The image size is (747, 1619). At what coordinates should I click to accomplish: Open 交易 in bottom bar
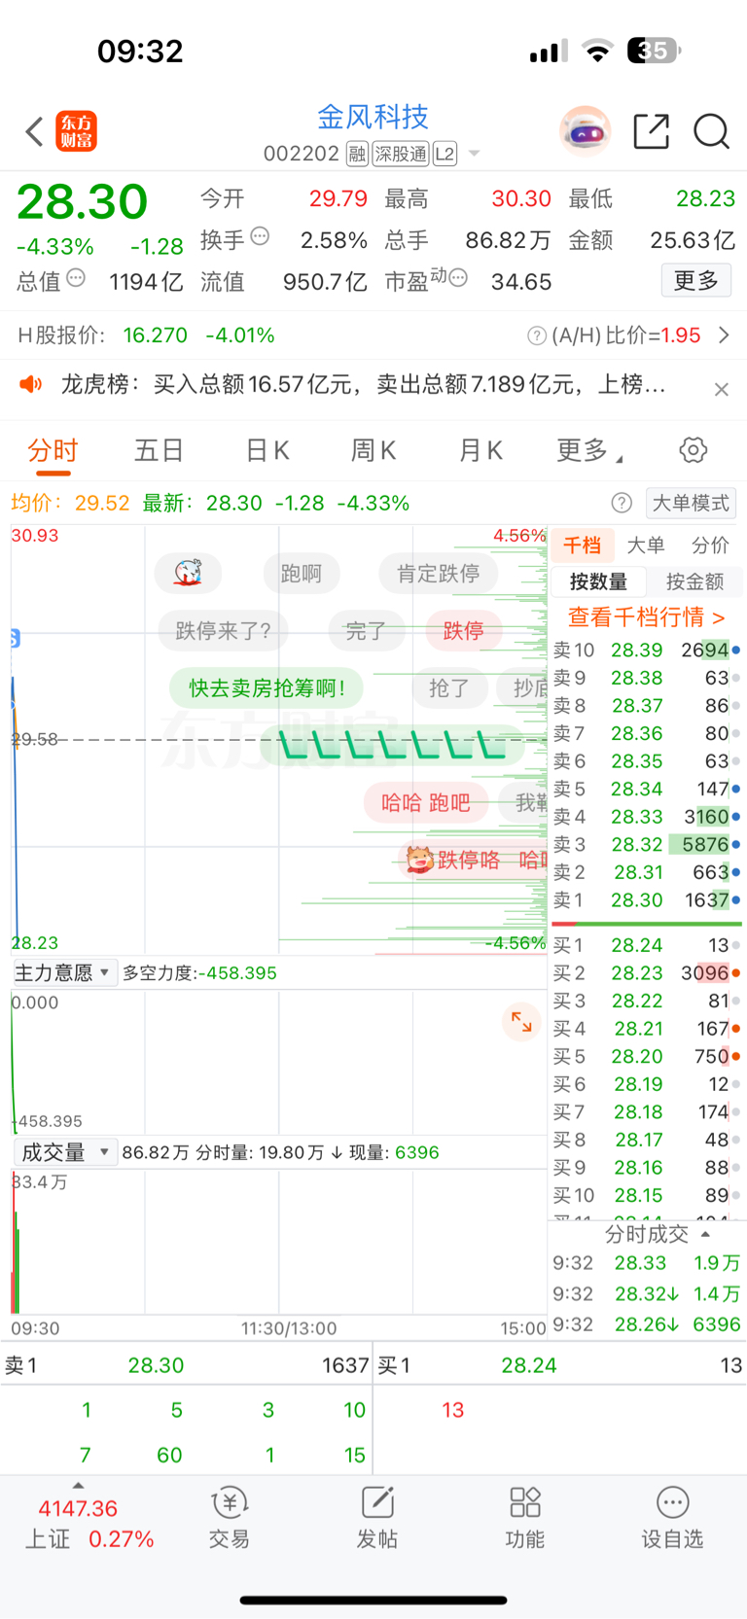[x=230, y=1519]
